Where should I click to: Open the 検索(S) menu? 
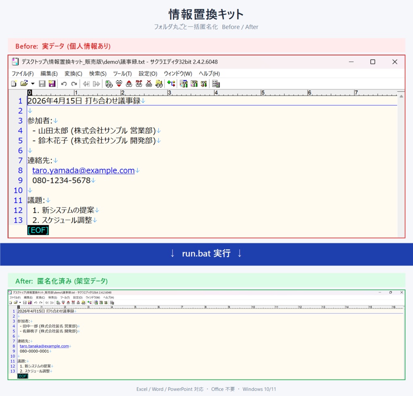[97, 74]
